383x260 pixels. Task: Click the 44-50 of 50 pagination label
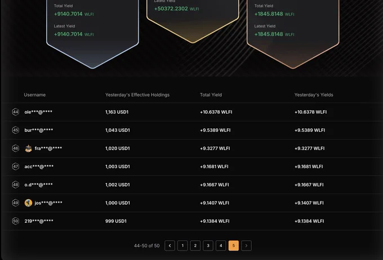click(x=147, y=245)
